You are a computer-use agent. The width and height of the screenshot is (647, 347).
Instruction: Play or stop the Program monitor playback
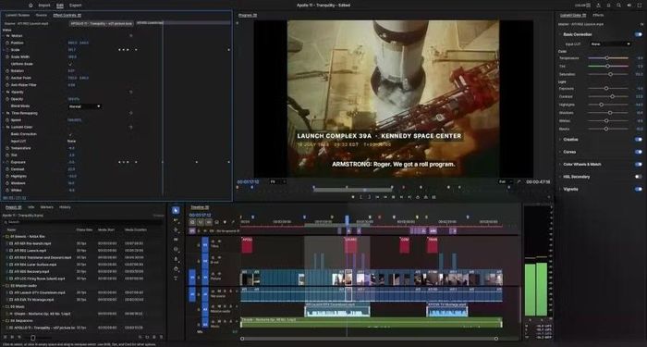393,197
